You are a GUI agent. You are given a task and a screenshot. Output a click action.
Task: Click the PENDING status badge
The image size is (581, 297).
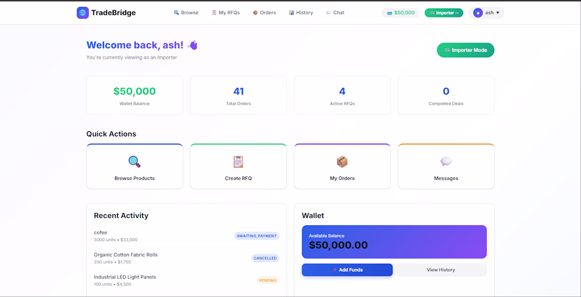pyautogui.click(x=268, y=280)
